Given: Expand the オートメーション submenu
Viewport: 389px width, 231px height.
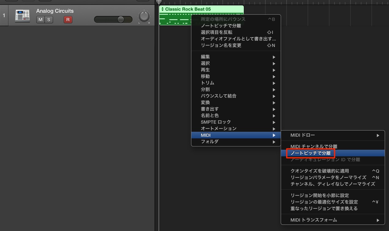Looking at the screenshot, I should point(236,129).
